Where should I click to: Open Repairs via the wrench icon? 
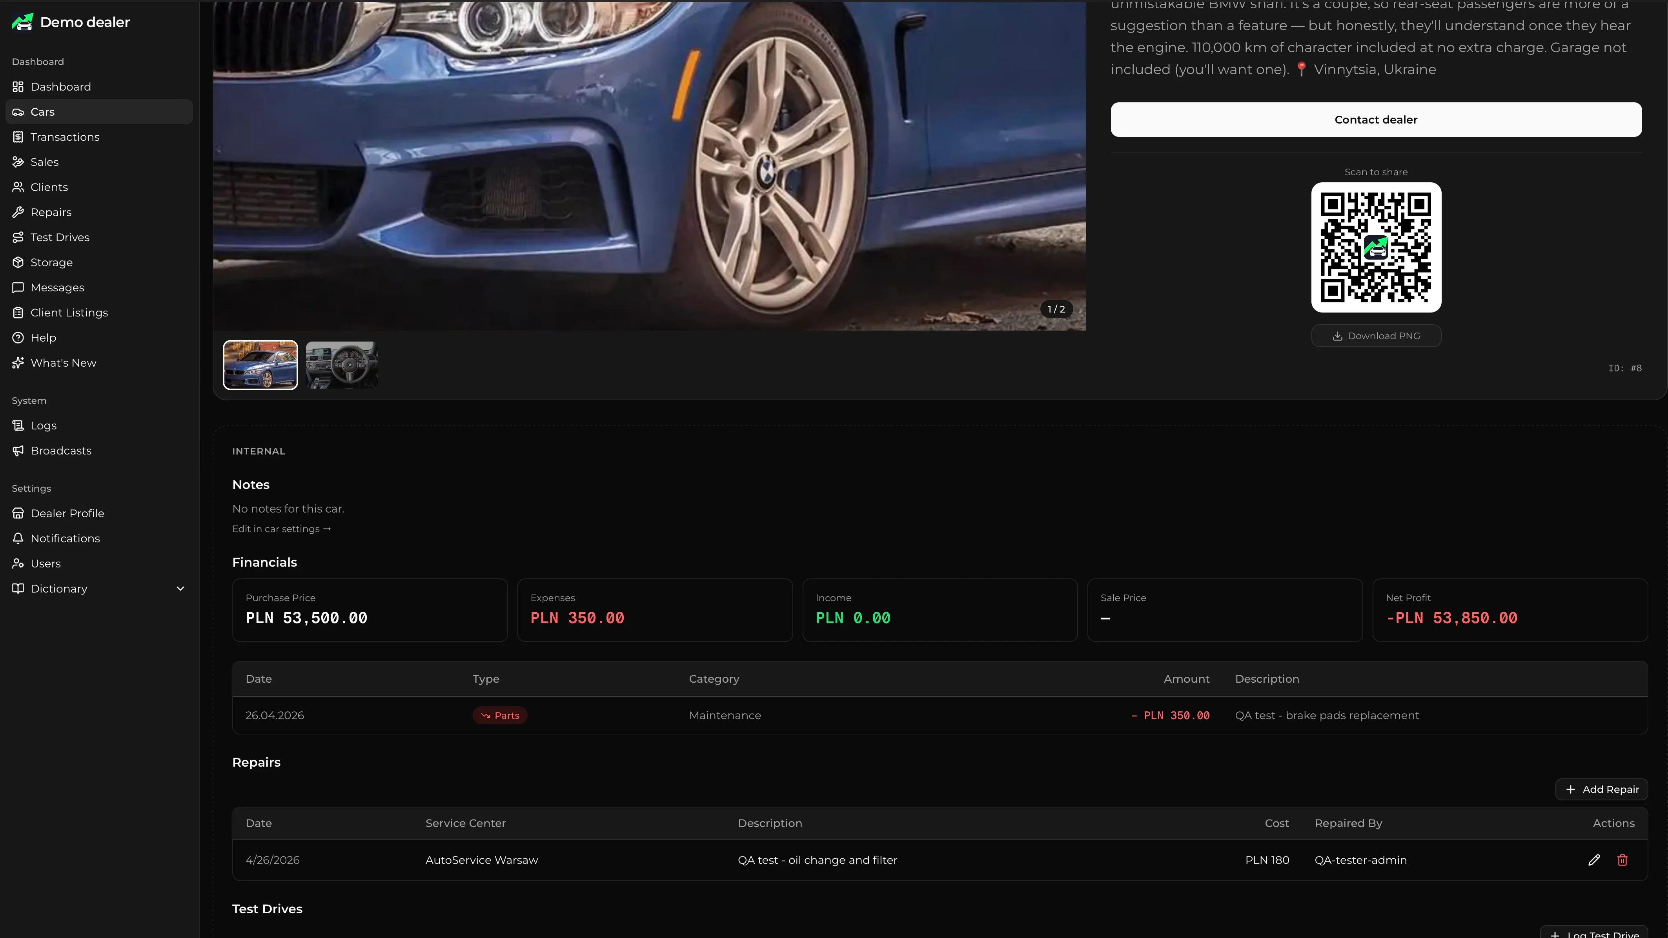(18, 212)
